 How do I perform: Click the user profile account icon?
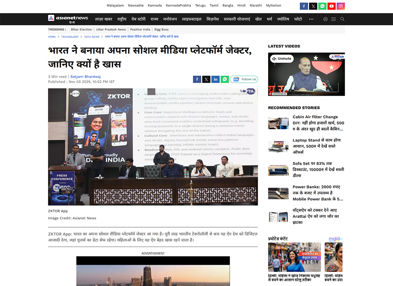[x=325, y=19]
